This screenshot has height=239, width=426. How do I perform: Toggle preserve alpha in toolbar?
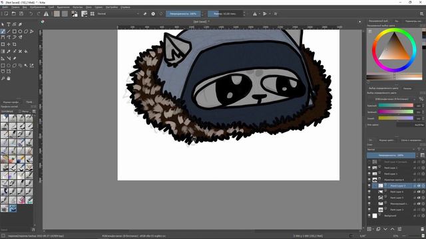(153, 13)
